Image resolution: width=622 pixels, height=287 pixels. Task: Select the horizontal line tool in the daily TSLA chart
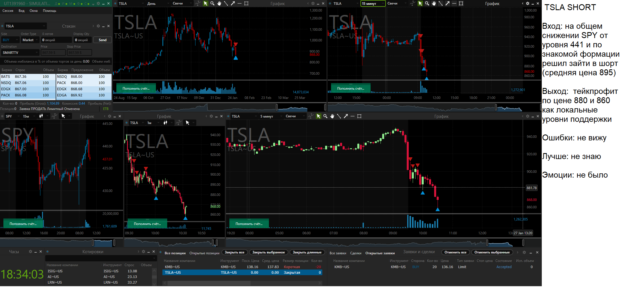[240, 3]
